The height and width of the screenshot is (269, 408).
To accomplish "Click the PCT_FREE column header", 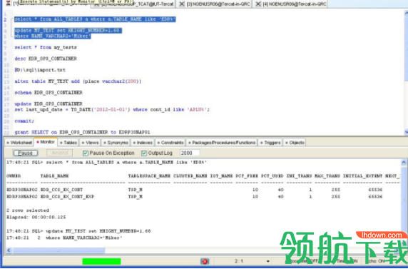I will (x=247, y=176).
